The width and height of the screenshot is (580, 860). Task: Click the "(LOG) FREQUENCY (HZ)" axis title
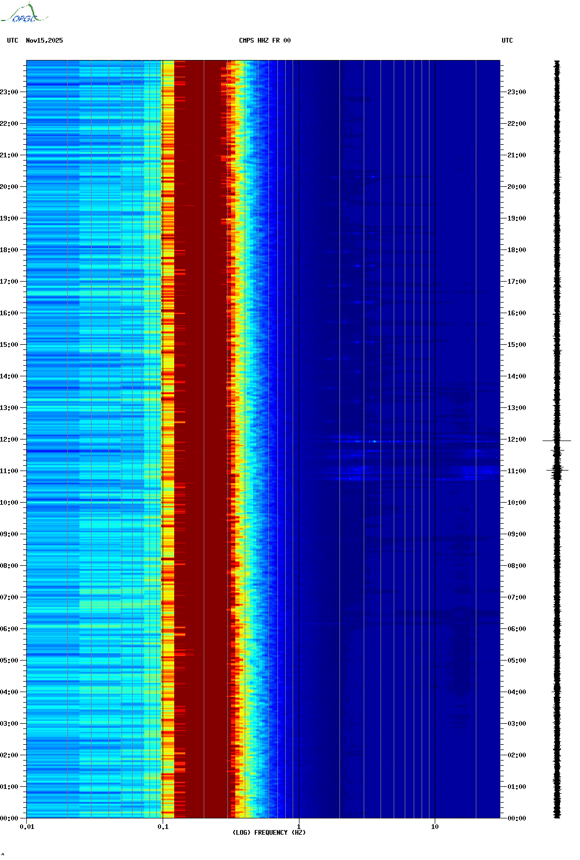(269, 833)
